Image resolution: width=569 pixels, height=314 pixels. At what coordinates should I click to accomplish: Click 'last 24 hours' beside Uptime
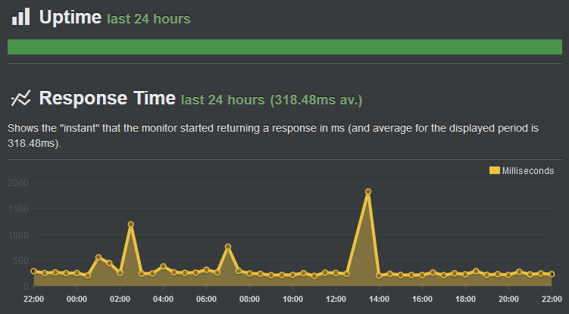(x=149, y=19)
